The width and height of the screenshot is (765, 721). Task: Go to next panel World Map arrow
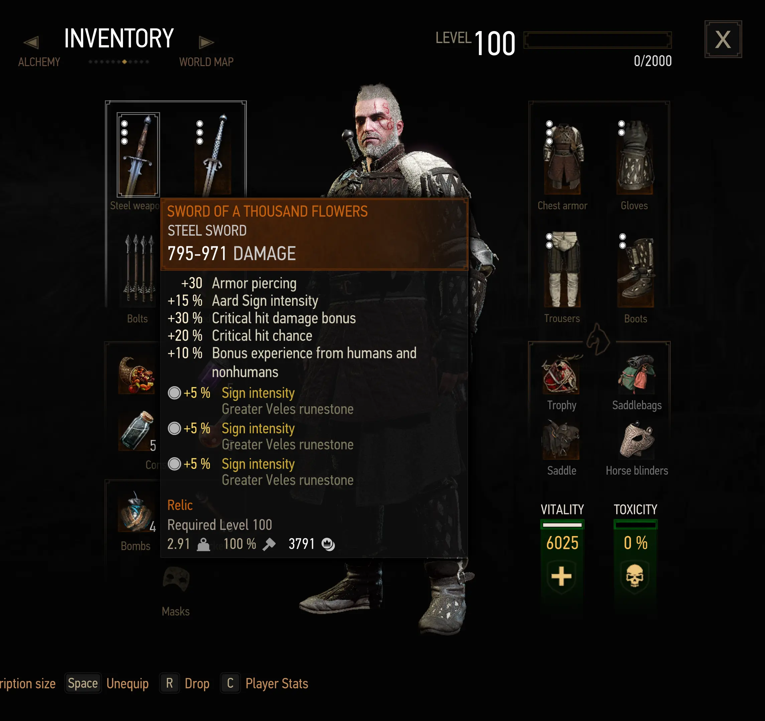(206, 42)
